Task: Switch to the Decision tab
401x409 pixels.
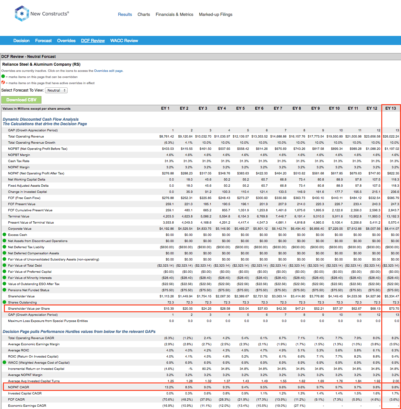Action: coord(21,41)
